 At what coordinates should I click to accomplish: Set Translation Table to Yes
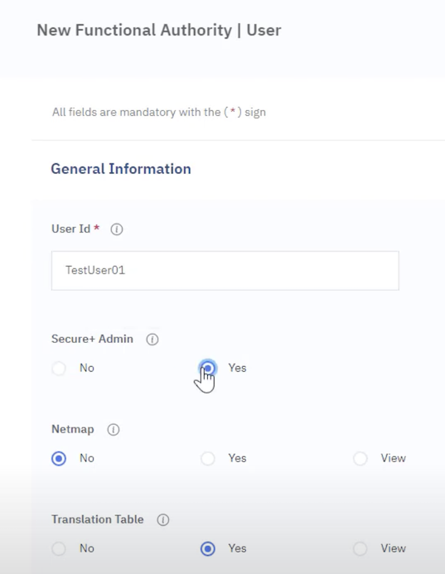pos(208,549)
